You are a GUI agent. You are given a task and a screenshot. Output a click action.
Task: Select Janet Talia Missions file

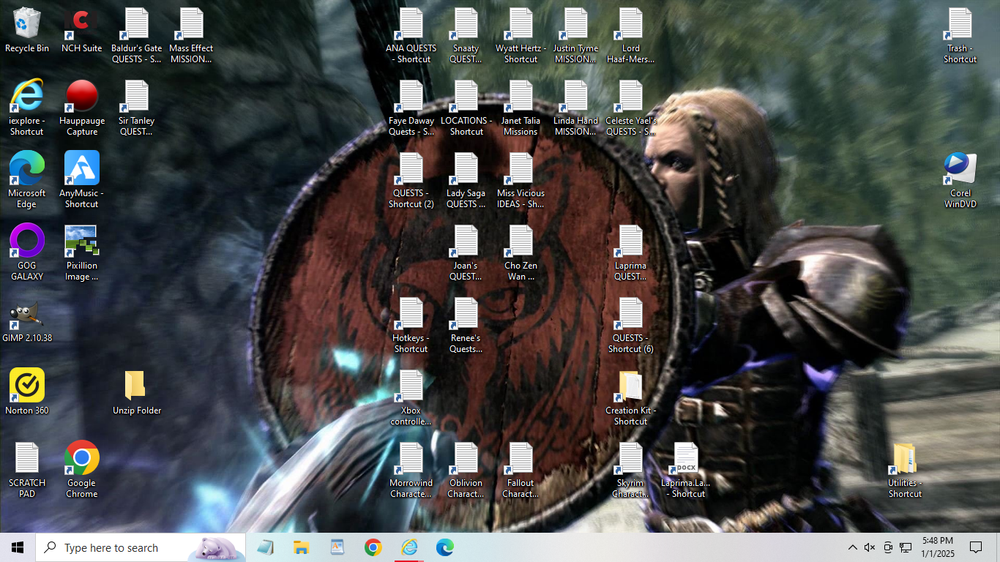point(521,107)
